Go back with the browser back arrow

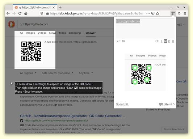(x=8, y=13)
